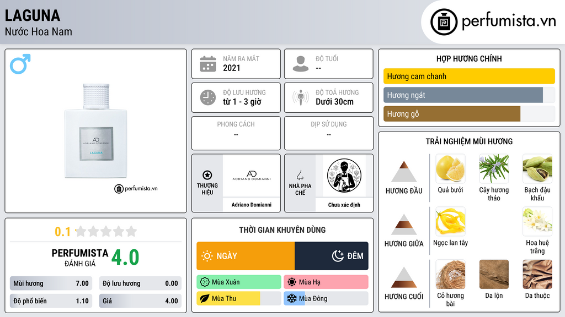Open the Ngọc lan tây note image
Image resolution: width=565 pixels, height=317 pixels.
pyautogui.click(x=450, y=221)
